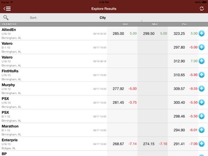Select price 297.80 in Valero row
The width and height of the screenshot is (208, 156).
tap(179, 47)
